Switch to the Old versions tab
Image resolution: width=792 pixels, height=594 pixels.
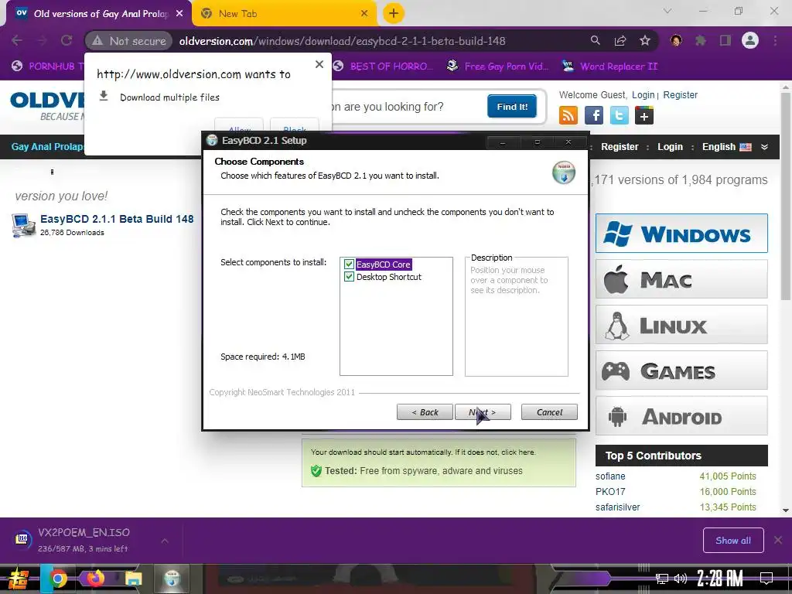98,14
